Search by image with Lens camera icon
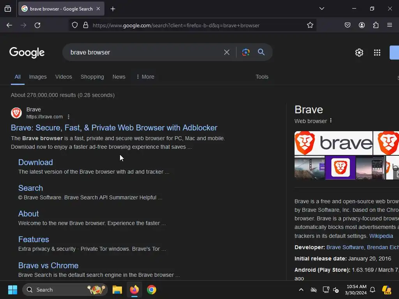 click(245, 53)
